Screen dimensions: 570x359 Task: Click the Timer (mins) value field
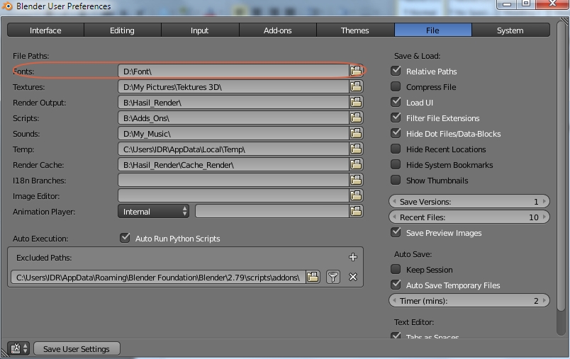(x=469, y=300)
